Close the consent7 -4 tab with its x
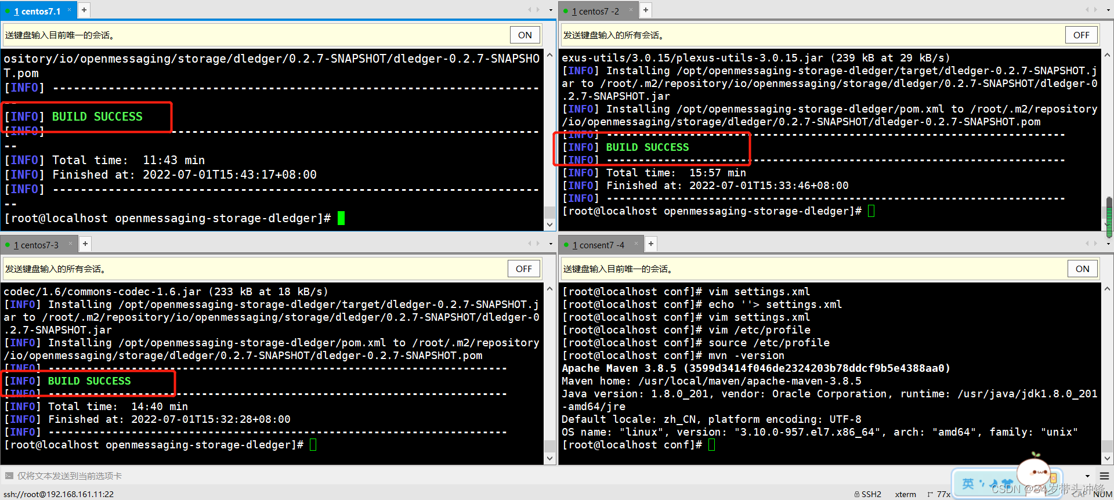 pos(636,243)
